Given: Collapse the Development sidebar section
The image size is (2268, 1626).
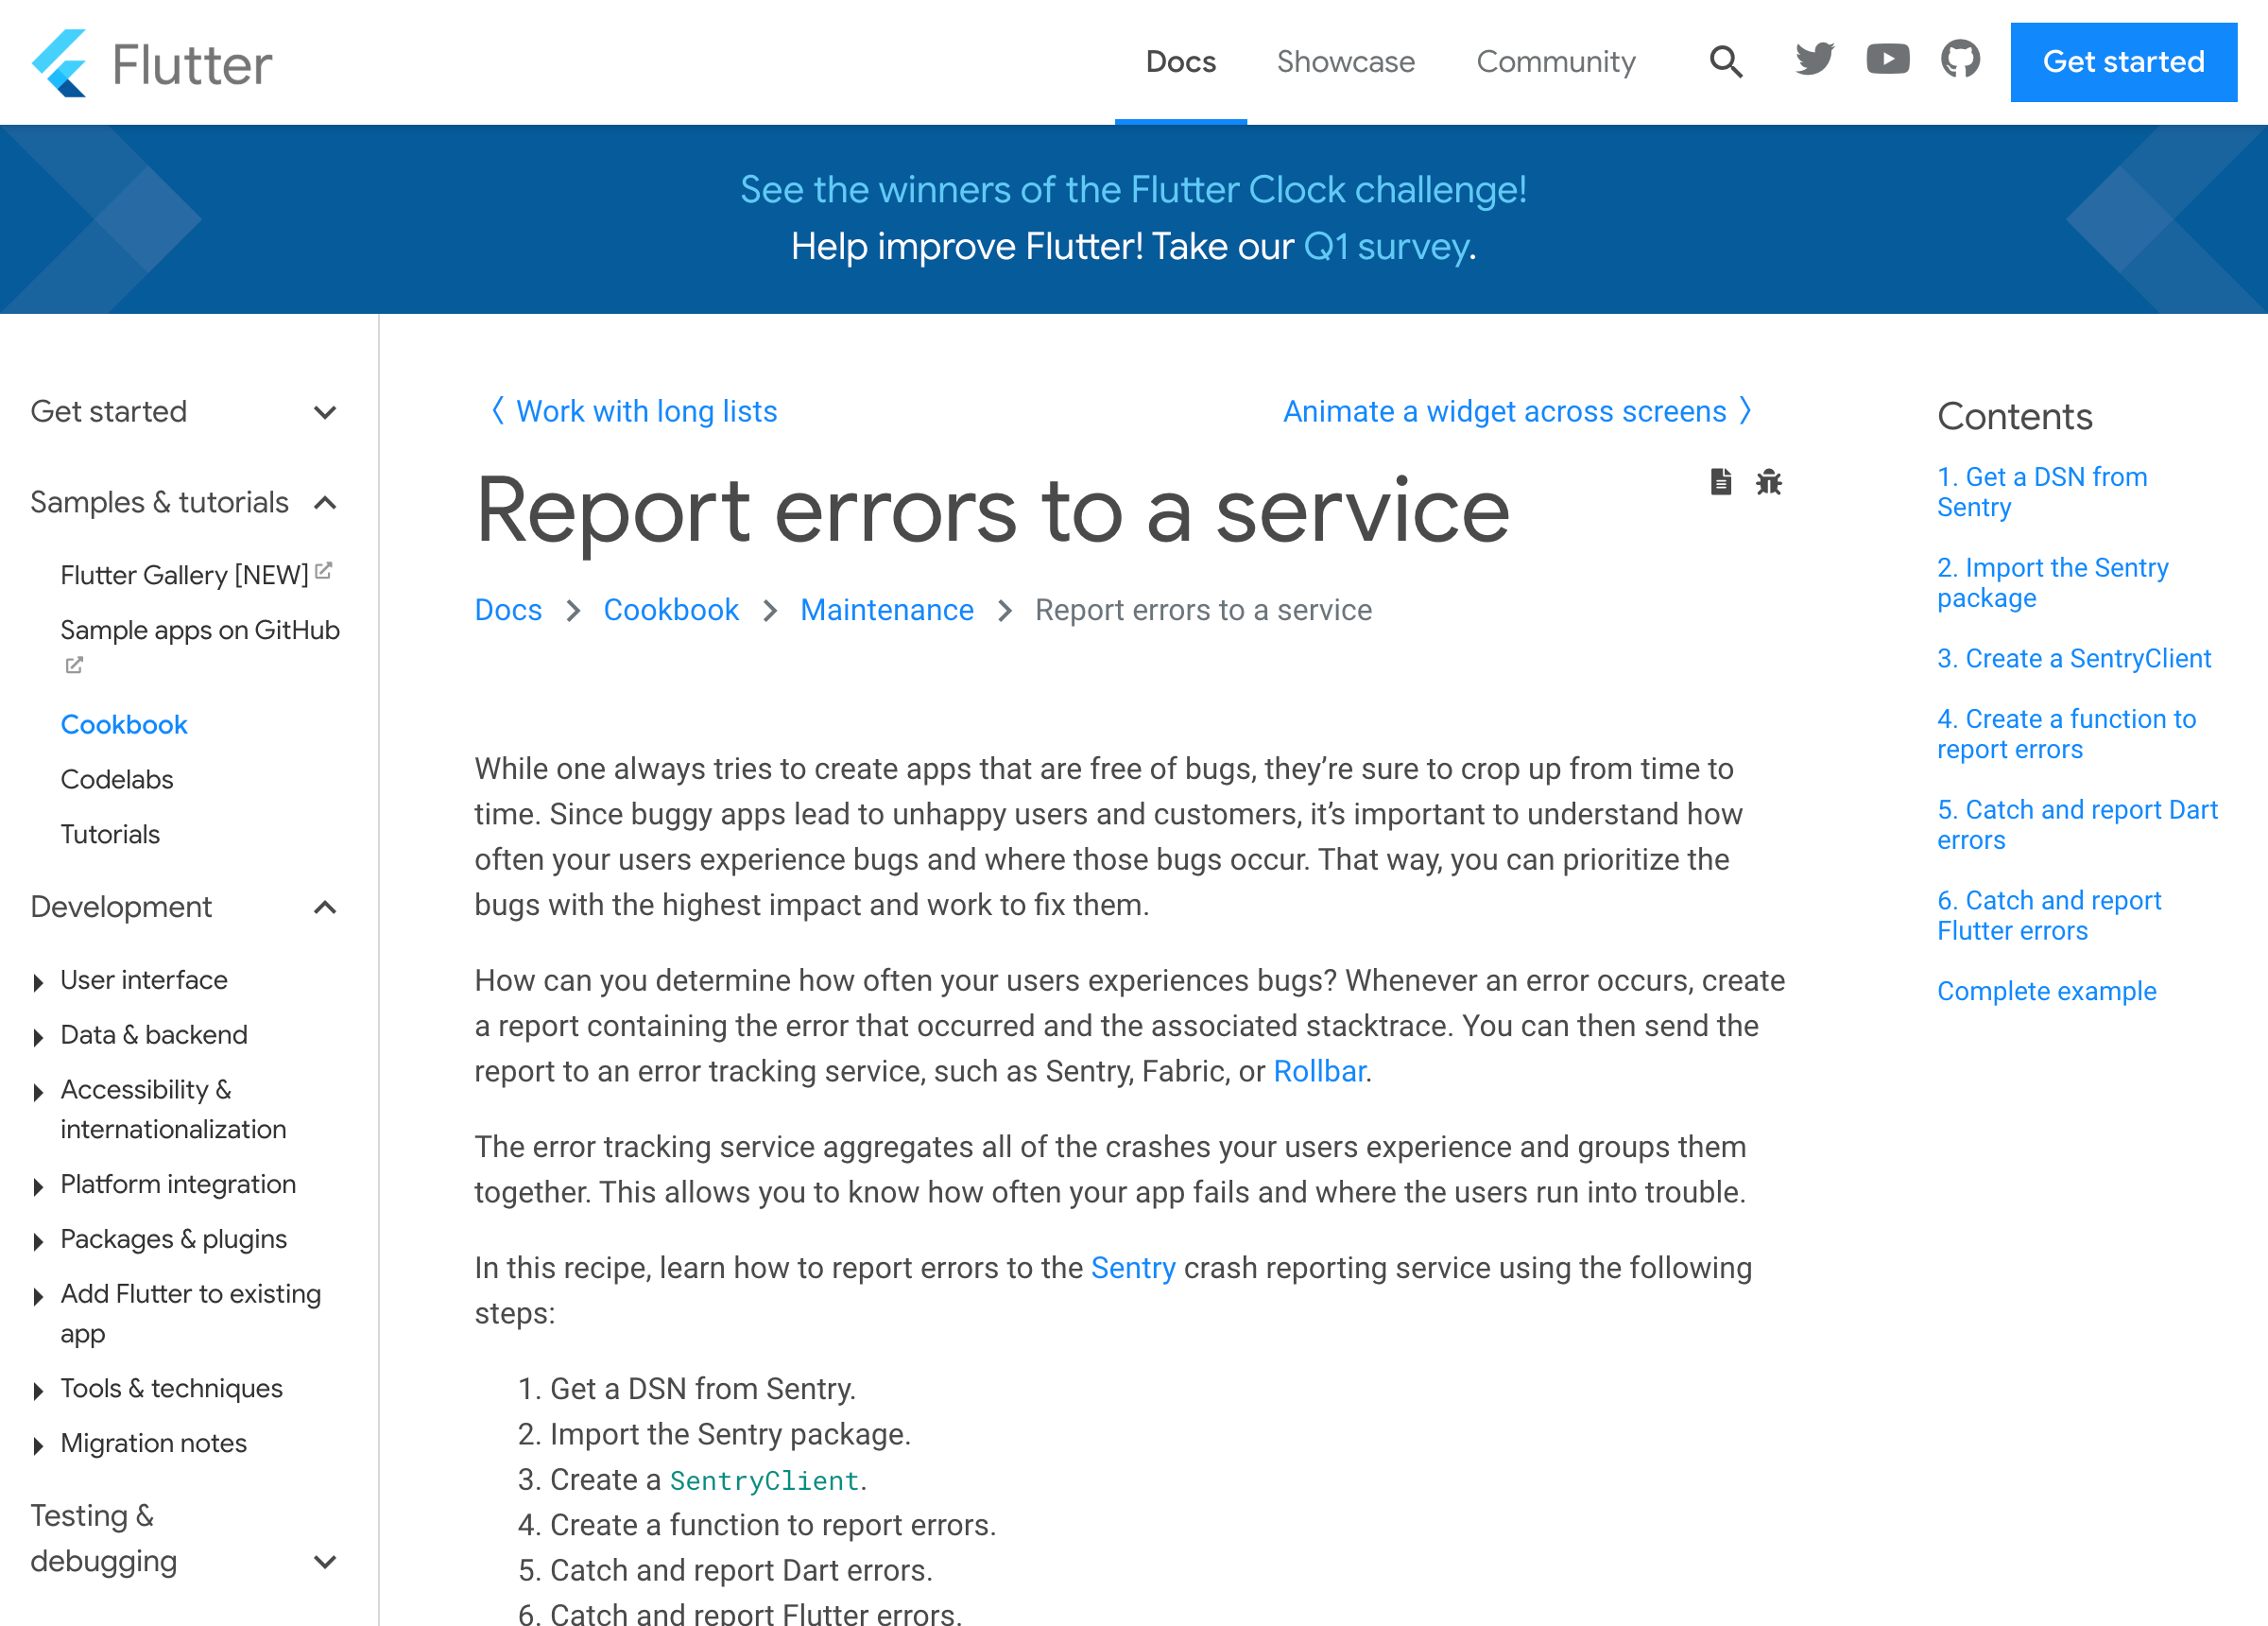Looking at the screenshot, I should pyautogui.click(x=325, y=908).
